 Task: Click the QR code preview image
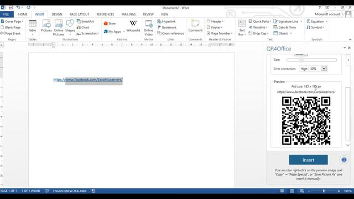(x=306, y=121)
